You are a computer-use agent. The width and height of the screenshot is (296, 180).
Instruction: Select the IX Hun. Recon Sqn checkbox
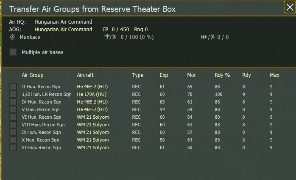(13, 132)
